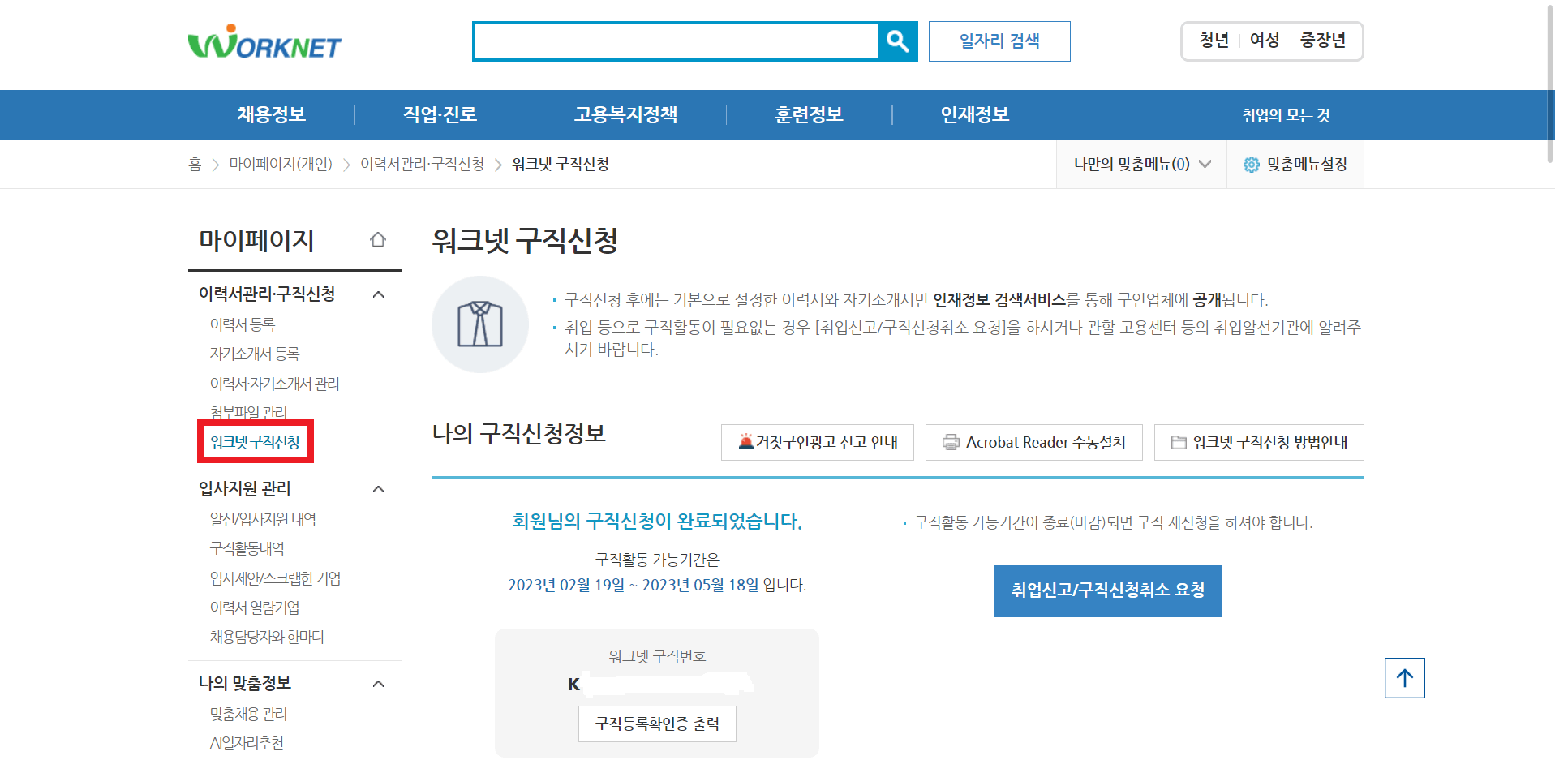Open 알선/입사지원 내역 in the sidebar
The height and width of the screenshot is (760, 1555).
(263, 519)
